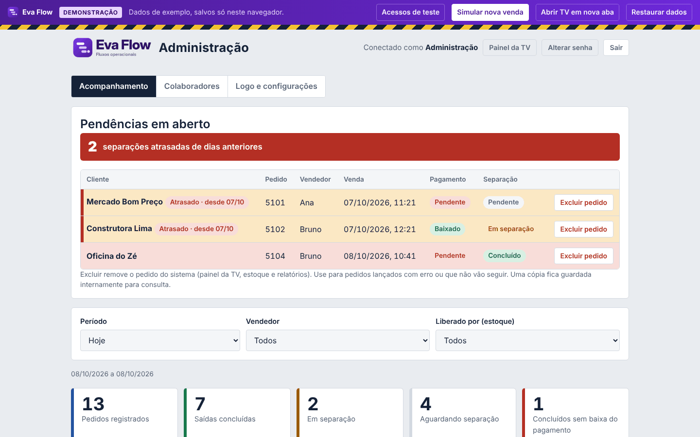
Task: Click the small Eva Flow icon in purple banner
Action: coord(13,12)
